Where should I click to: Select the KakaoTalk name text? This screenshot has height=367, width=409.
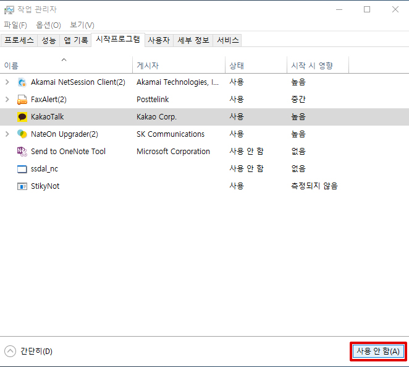(x=47, y=117)
